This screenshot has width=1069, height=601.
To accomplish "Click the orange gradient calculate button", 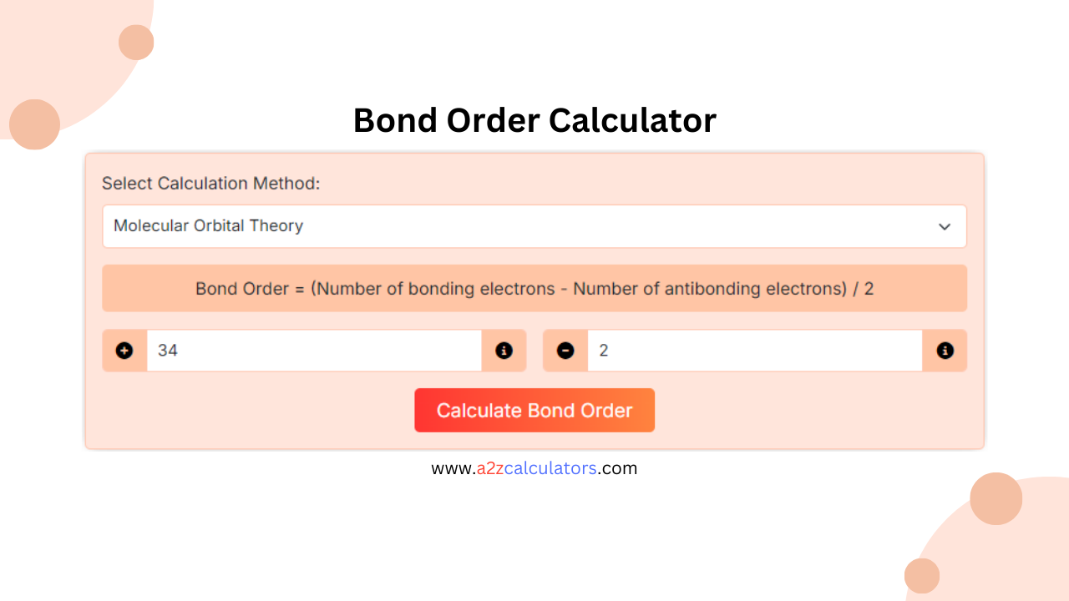I will pos(534,410).
